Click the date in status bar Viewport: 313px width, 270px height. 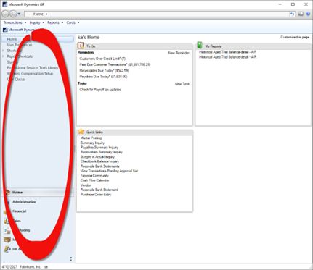click(x=9, y=267)
